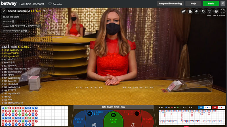Click the red banker count 36 stat
227x127 pixels.
coord(173,108)
